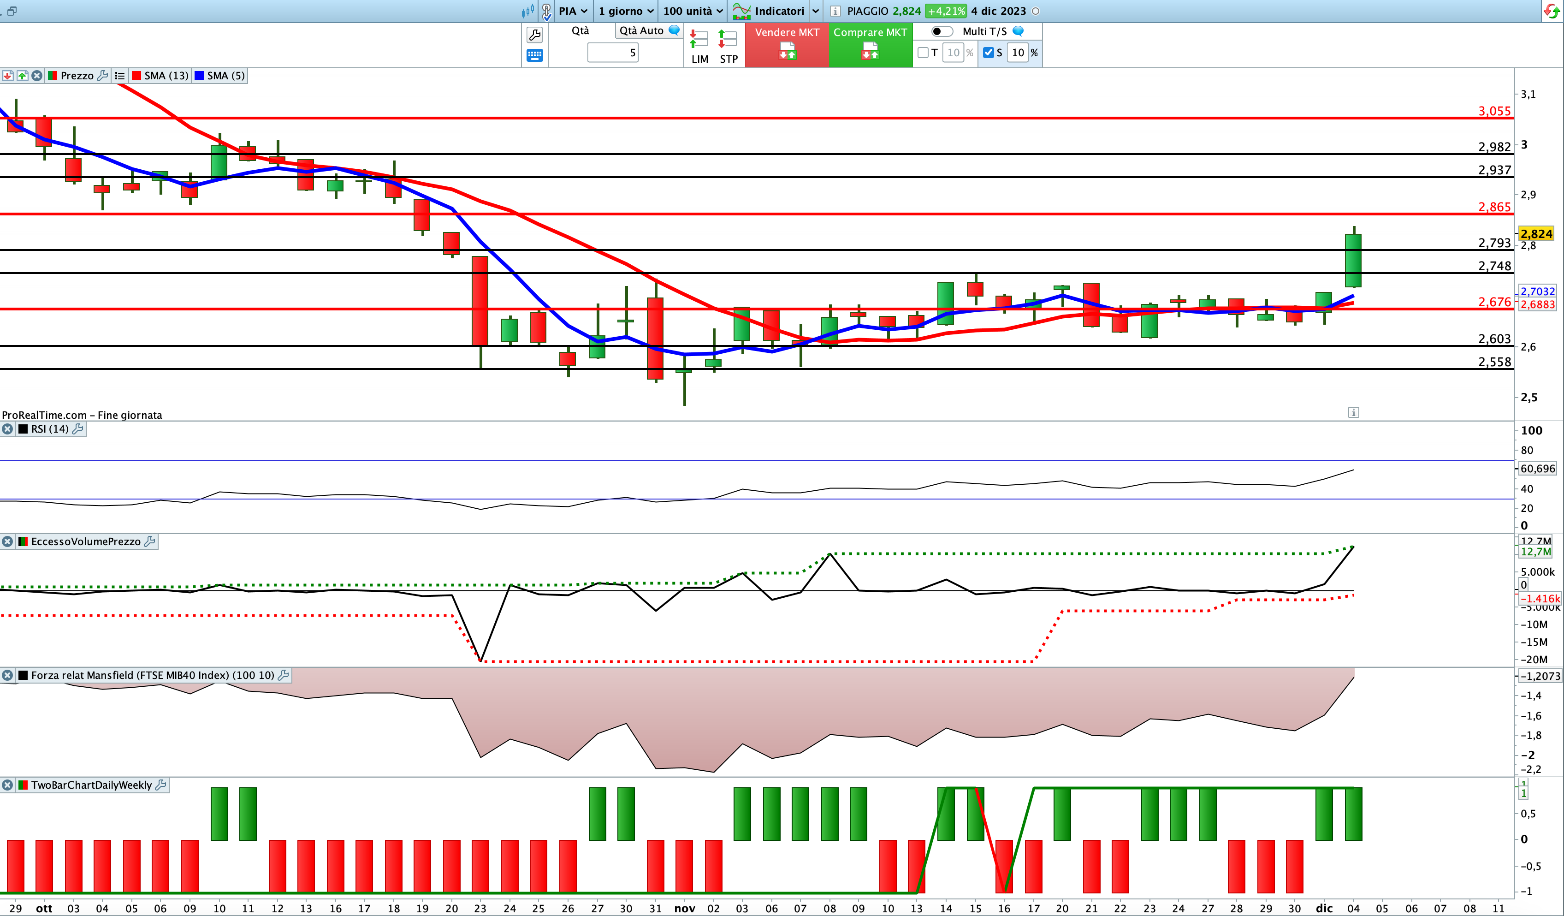Click the S percent input field
Viewport: 1564px width, 916px height.
point(1018,53)
